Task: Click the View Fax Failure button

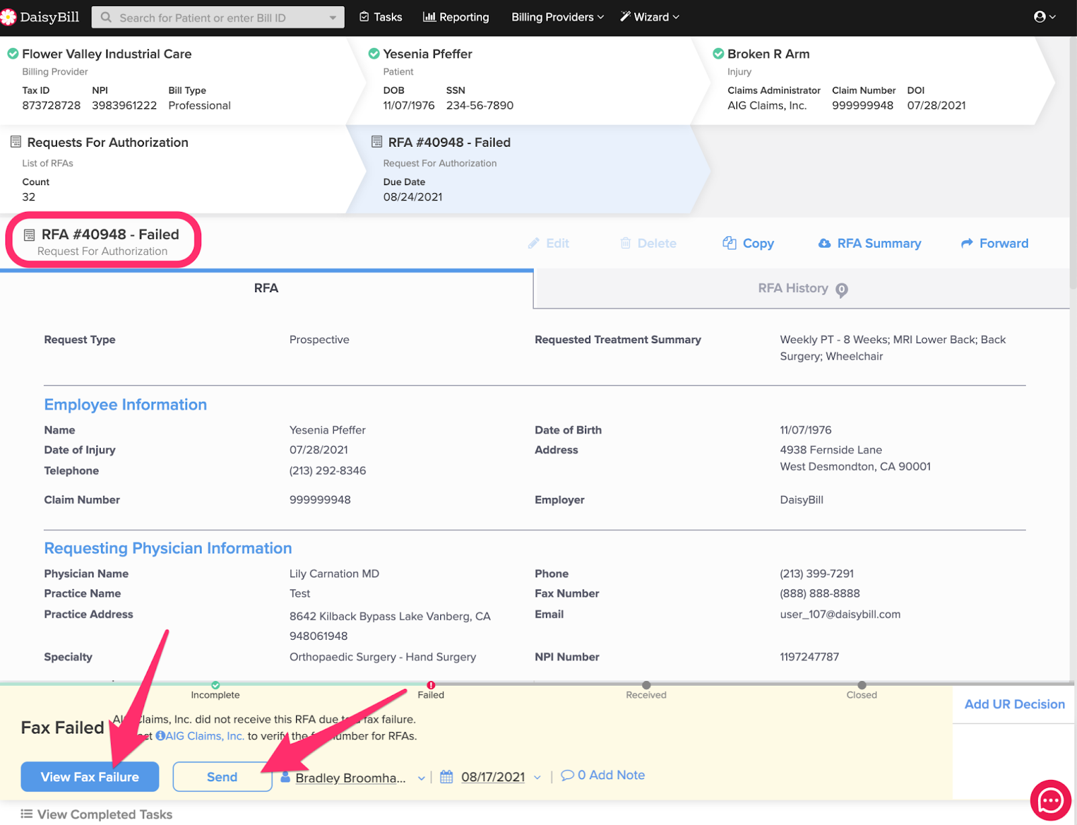Action: point(90,777)
